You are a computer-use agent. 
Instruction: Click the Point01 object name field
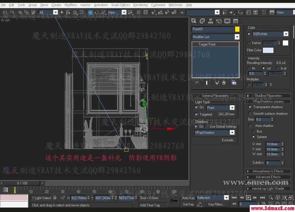tap(213, 29)
